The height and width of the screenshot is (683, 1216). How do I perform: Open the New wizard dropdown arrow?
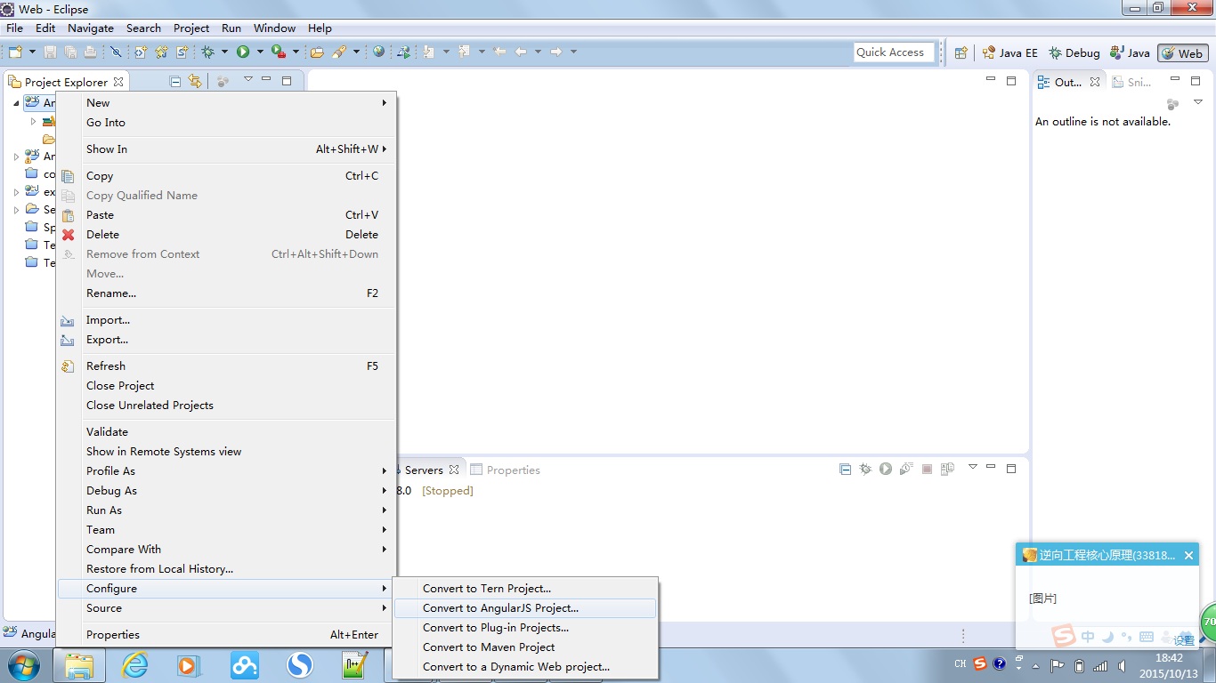30,52
